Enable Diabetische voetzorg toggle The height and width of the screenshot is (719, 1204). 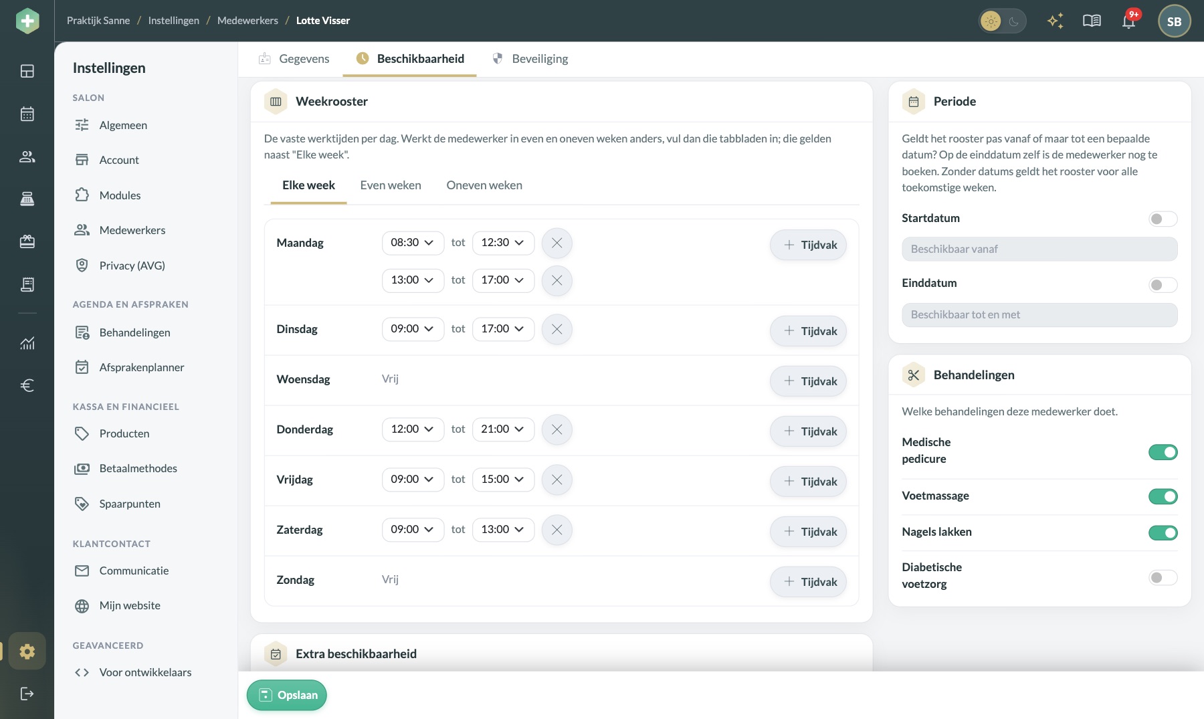pyautogui.click(x=1163, y=577)
